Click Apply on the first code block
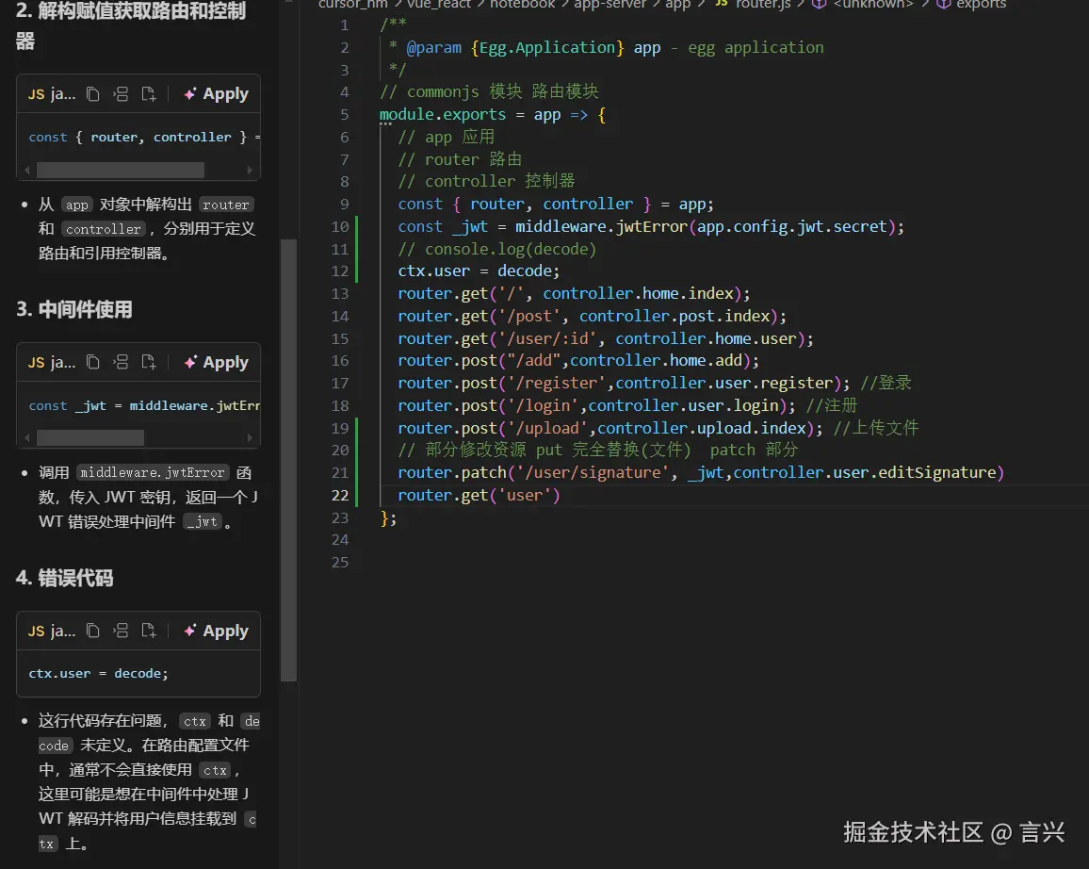Viewport: 1089px width, 869px height. pyautogui.click(x=223, y=93)
